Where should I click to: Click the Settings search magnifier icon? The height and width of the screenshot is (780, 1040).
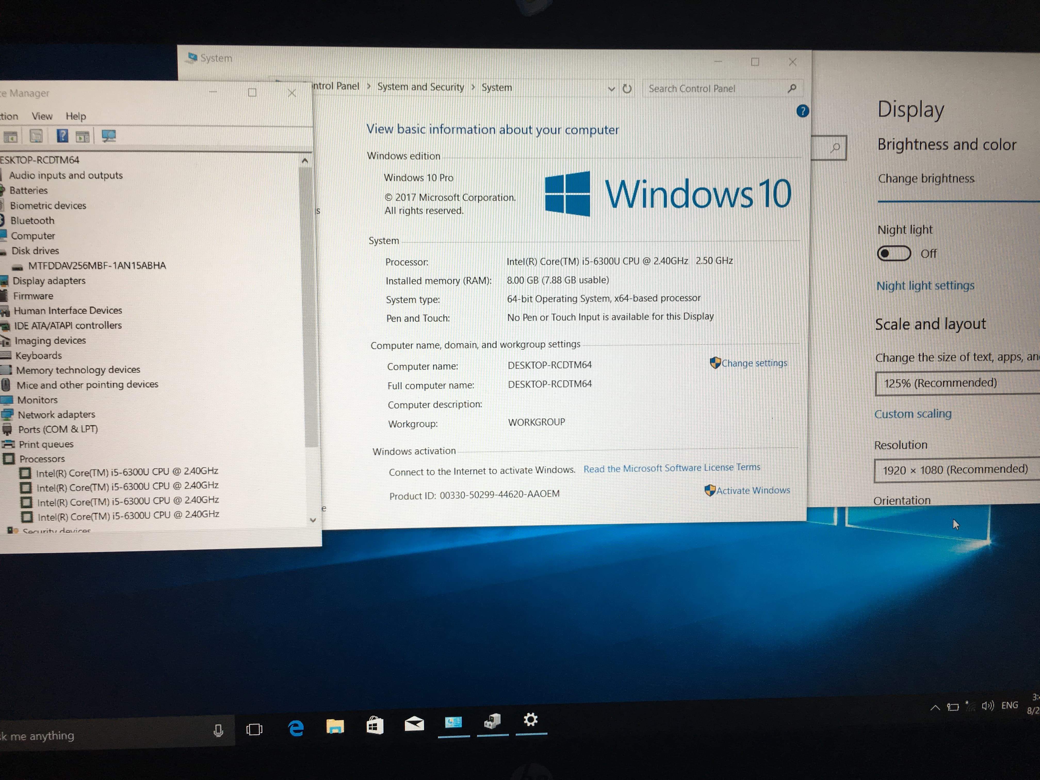point(835,148)
